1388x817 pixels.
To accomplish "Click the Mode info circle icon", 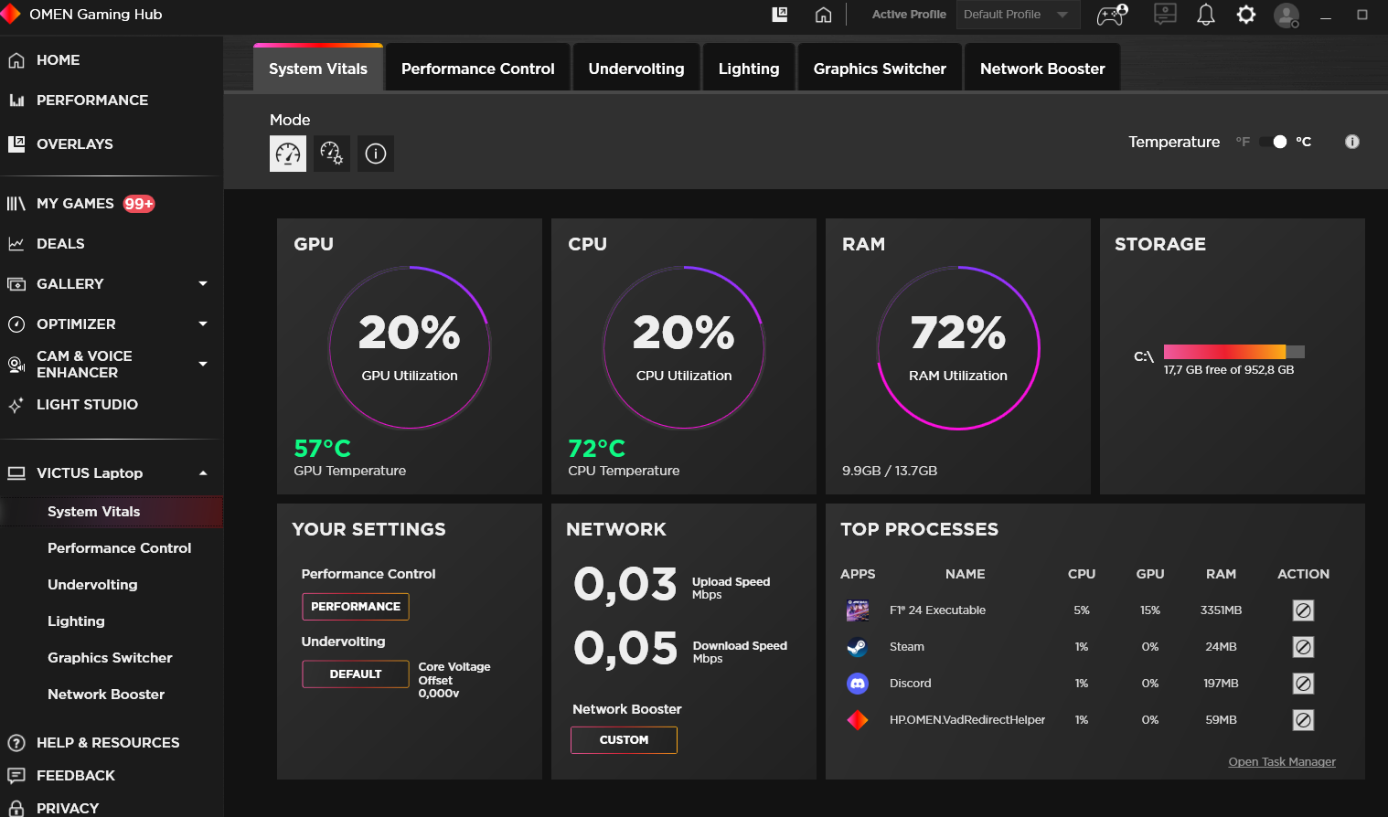I will [376, 154].
